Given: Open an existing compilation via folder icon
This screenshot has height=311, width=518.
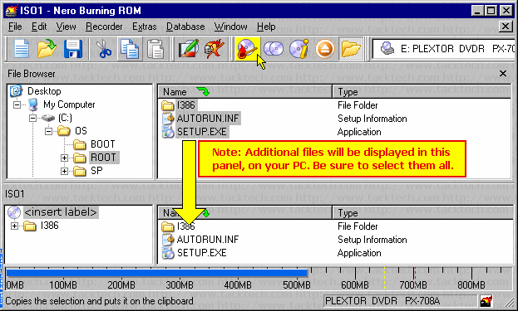Looking at the screenshot, I should point(47,50).
